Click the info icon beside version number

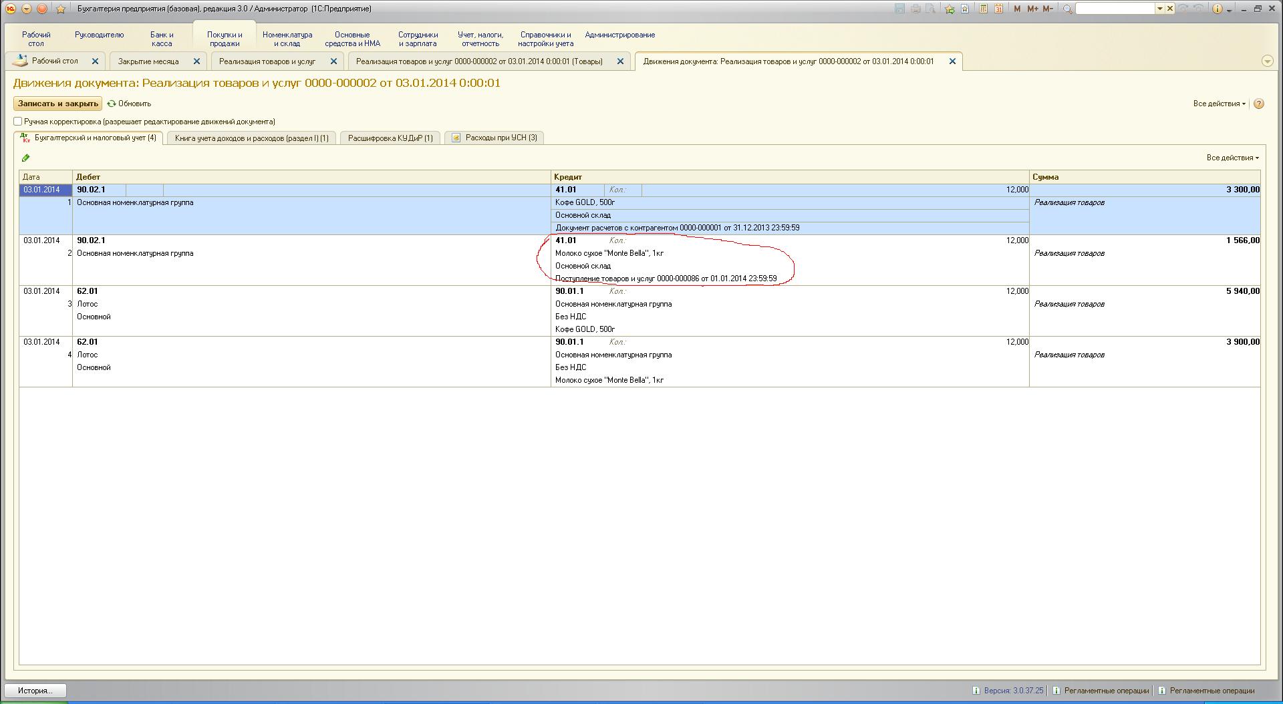coord(976,691)
